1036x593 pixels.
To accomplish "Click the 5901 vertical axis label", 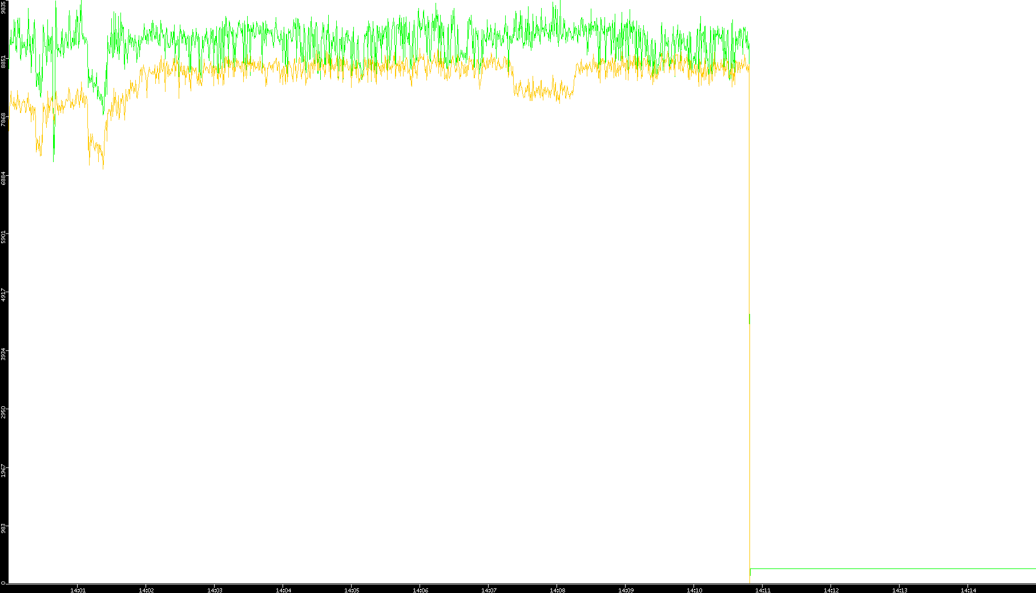I will point(3,236).
